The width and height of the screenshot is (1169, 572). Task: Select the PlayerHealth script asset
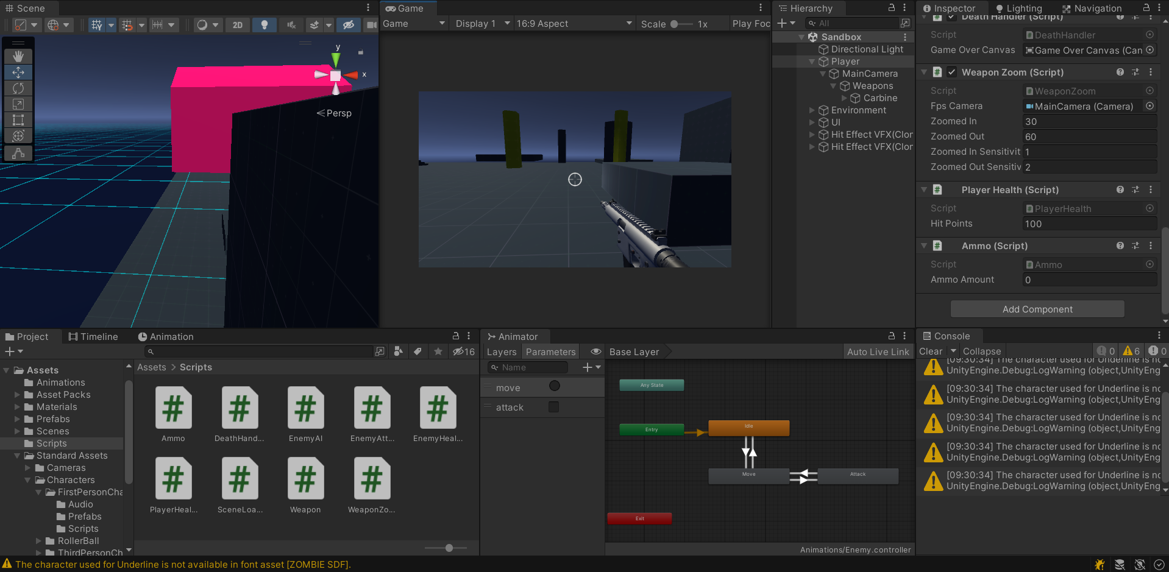[173, 486]
